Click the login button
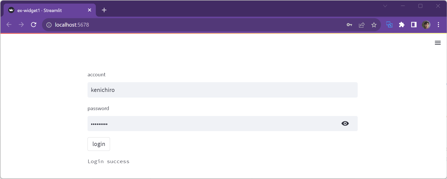The height and width of the screenshot is (179, 447). [x=99, y=144]
